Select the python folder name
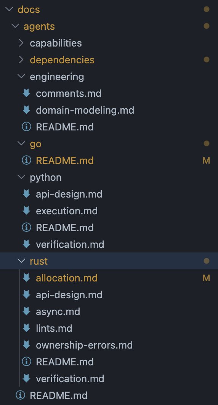 click(46, 177)
